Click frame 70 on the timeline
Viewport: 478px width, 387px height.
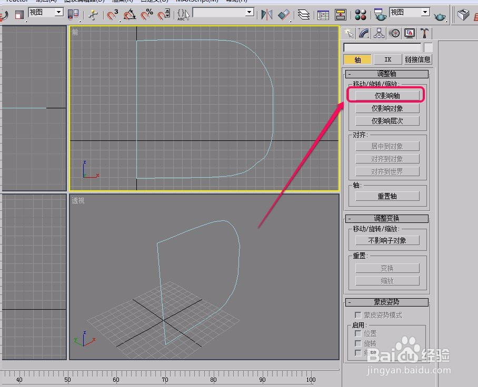(165, 380)
